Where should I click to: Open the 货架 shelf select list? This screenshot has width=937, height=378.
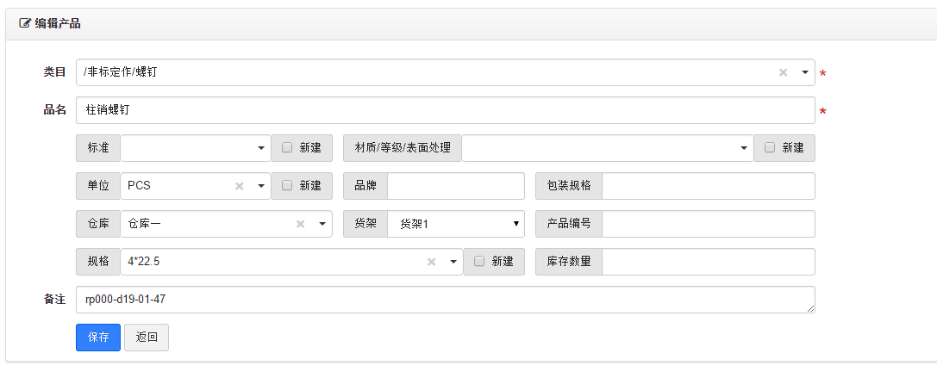[515, 224]
